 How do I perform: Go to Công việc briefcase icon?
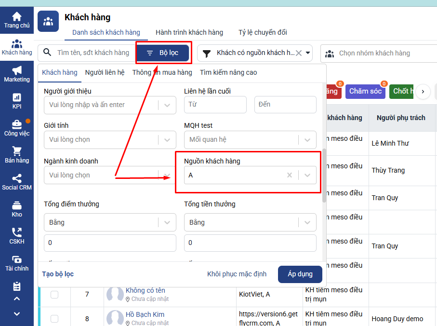click(17, 124)
